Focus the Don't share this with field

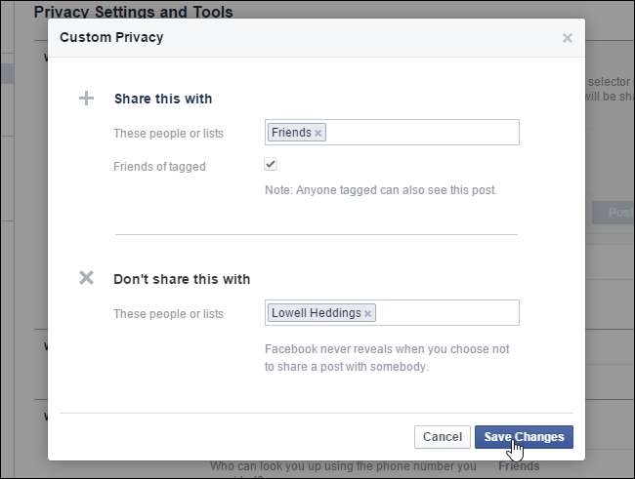[444, 313]
